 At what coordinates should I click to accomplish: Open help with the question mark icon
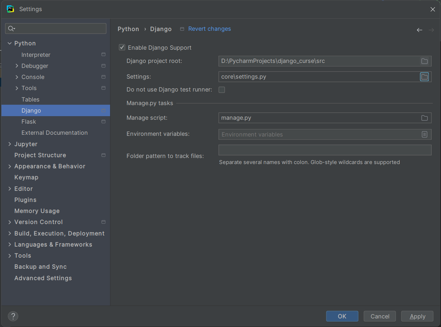13,316
